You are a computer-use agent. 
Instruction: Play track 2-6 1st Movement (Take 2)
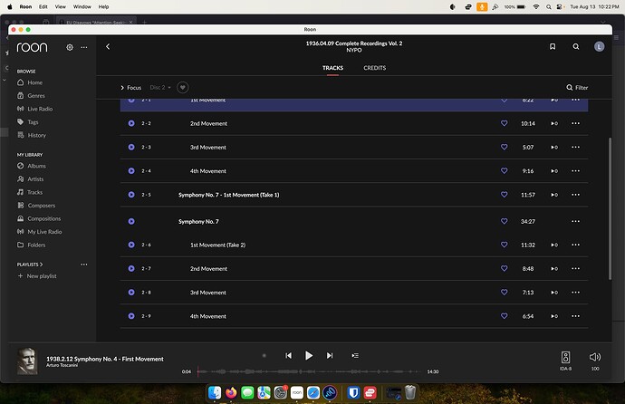pos(131,245)
